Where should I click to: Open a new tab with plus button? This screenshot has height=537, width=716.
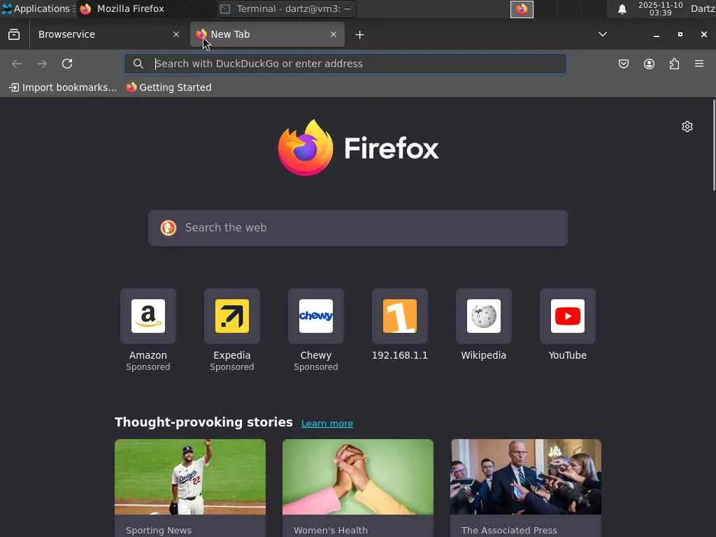click(360, 35)
